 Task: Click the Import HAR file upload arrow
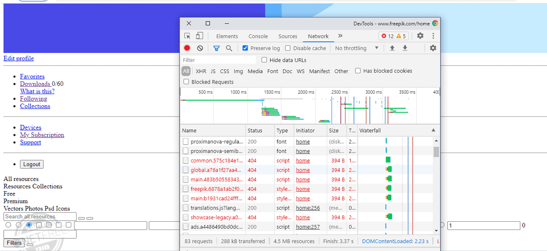[x=392, y=48]
